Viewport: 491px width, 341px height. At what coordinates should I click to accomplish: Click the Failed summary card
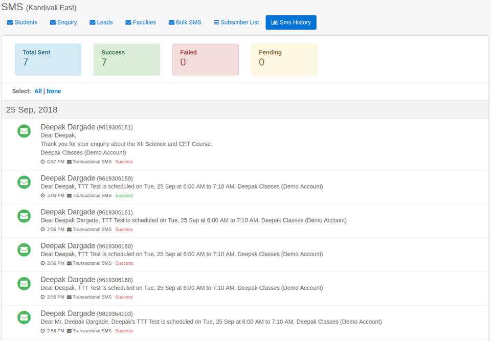205,59
